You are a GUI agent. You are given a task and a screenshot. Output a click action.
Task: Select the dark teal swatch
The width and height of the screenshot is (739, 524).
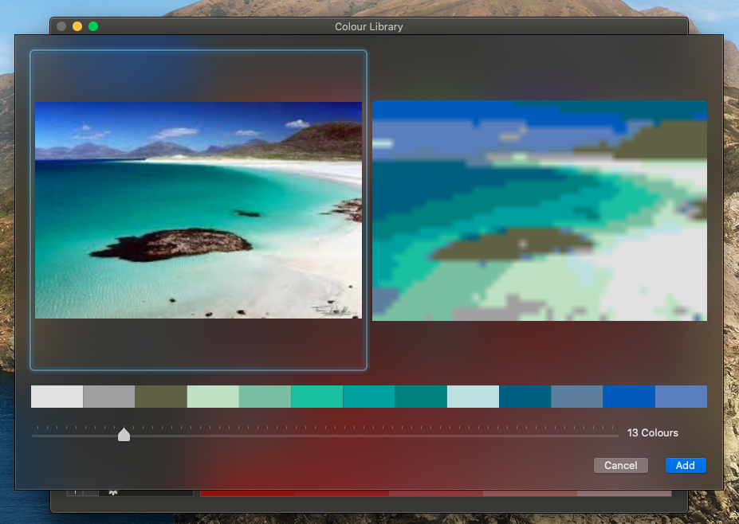pyautogui.click(x=421, y=397)
